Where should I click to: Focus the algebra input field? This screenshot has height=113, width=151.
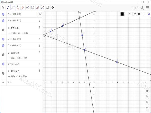point(24,82)
